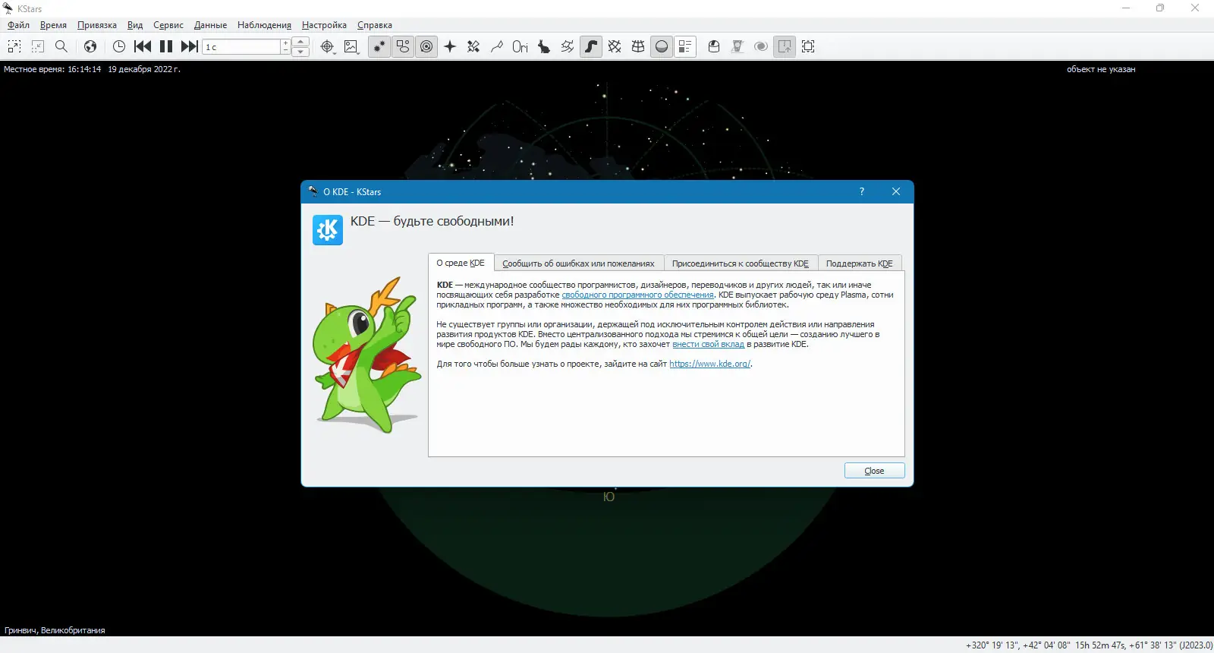This screenshot has height=653, width=1214.
Task: Click the dashed frame icon ending the toolbar
Action: coord(808,46)
